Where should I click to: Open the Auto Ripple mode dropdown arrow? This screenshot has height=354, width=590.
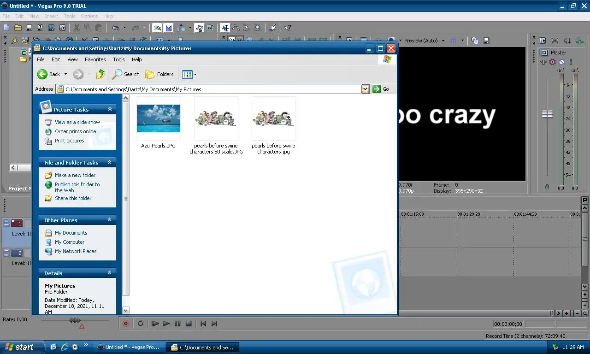point(189,28)
